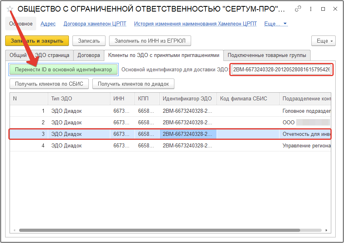Click 'Получить клиентов по СБИС'
The height and width of the screenshot is (243, 344).
point(49,84)
